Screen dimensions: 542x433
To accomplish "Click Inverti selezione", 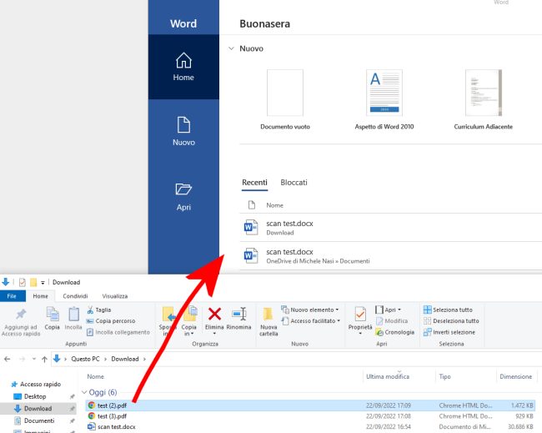I will coord(449,332).
